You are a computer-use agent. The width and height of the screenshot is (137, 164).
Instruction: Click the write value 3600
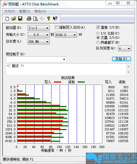(x=111, y=87)
